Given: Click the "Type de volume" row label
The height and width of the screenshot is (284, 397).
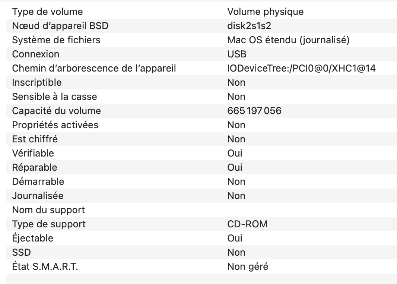Looking at the screenshot, I should point(47,12).
